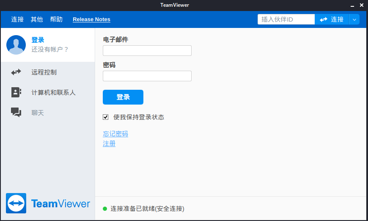Image resolution: width=368 pixels, height=221 pixels.
Task: Focus the 密码 input field
Action: click(147, 76)
